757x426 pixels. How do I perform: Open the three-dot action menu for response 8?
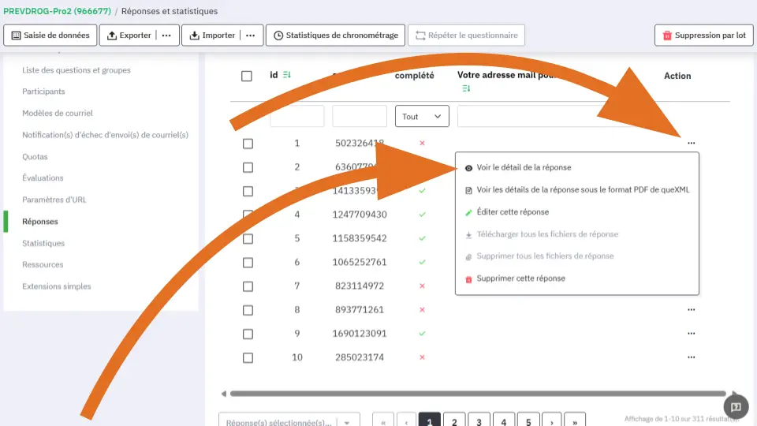click(691, 310)
